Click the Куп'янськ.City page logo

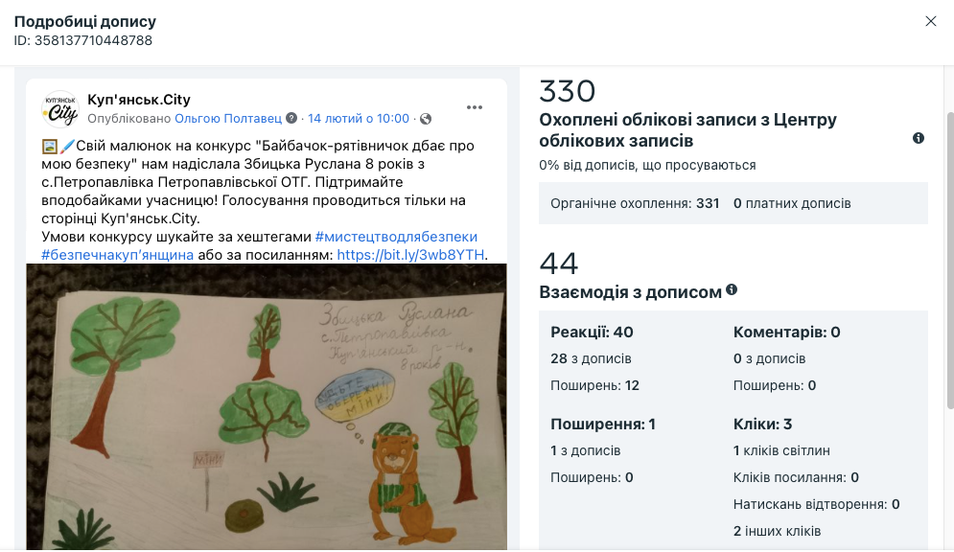tap(60, 109)
